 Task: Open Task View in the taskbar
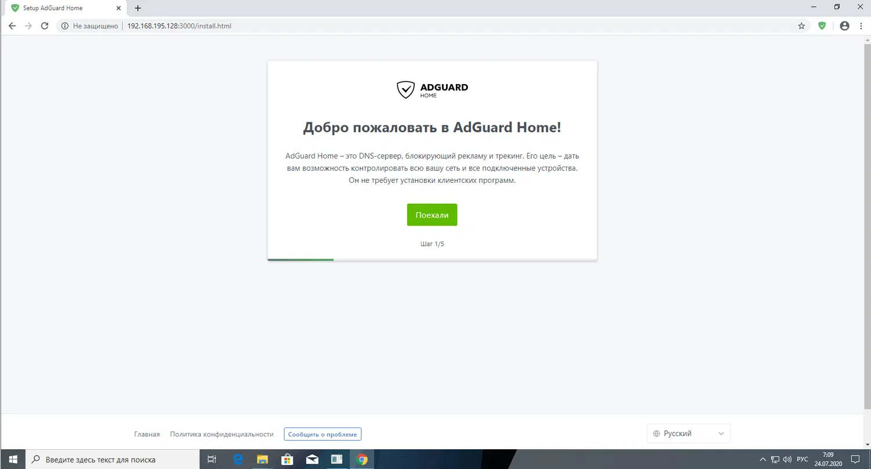click(212, 459)
